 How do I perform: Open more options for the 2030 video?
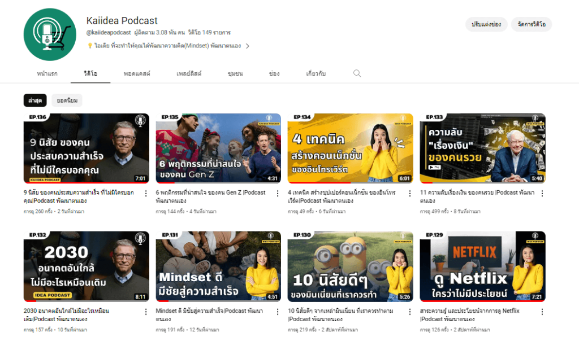(x=146, y=312)
